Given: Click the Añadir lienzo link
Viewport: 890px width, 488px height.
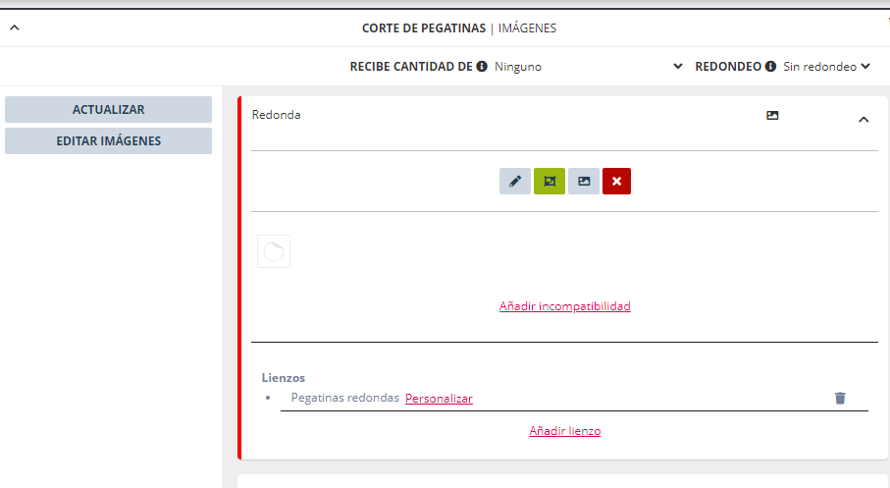Looking at the screenshot, I should click(x=564, y=431).
